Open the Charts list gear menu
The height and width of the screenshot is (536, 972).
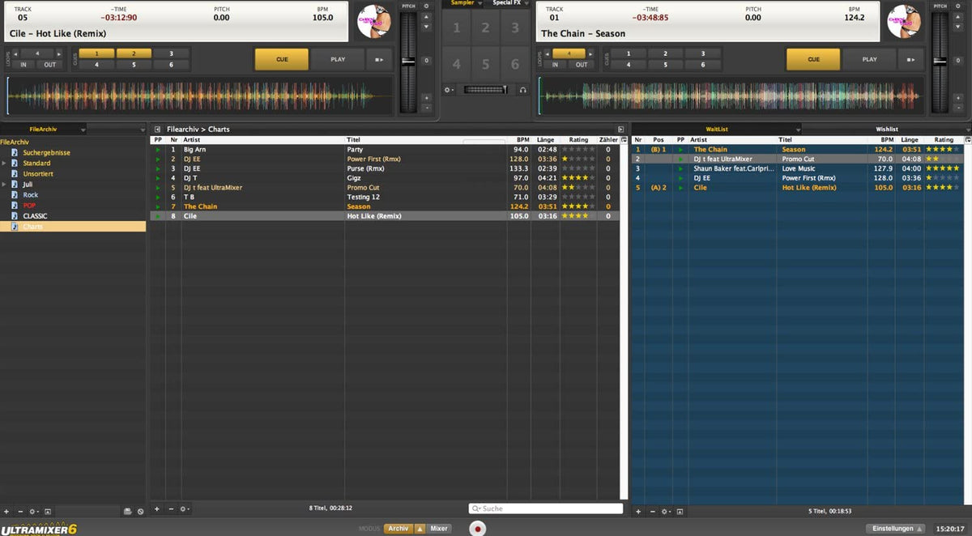[x=185, y=509]
